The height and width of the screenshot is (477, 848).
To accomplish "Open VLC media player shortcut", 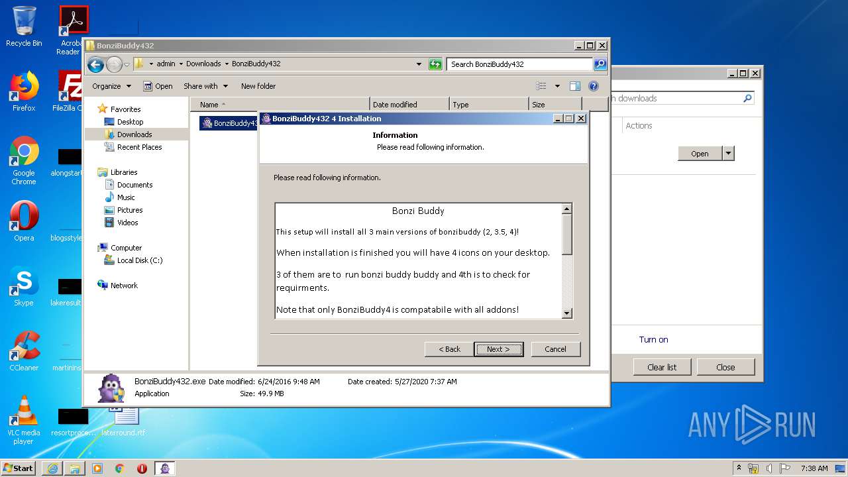I will (x=24, y=420).
